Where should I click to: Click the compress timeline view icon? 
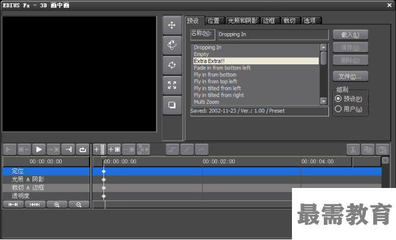[35, 204]
